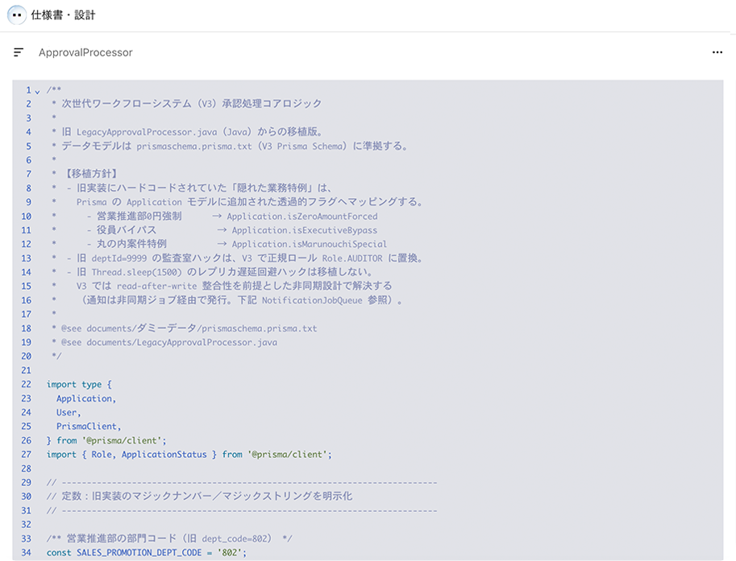The height and width of the screenshot is (561, 736).
Task: Click the Role.AUDITOR comment line
Action: pos(238,258)
